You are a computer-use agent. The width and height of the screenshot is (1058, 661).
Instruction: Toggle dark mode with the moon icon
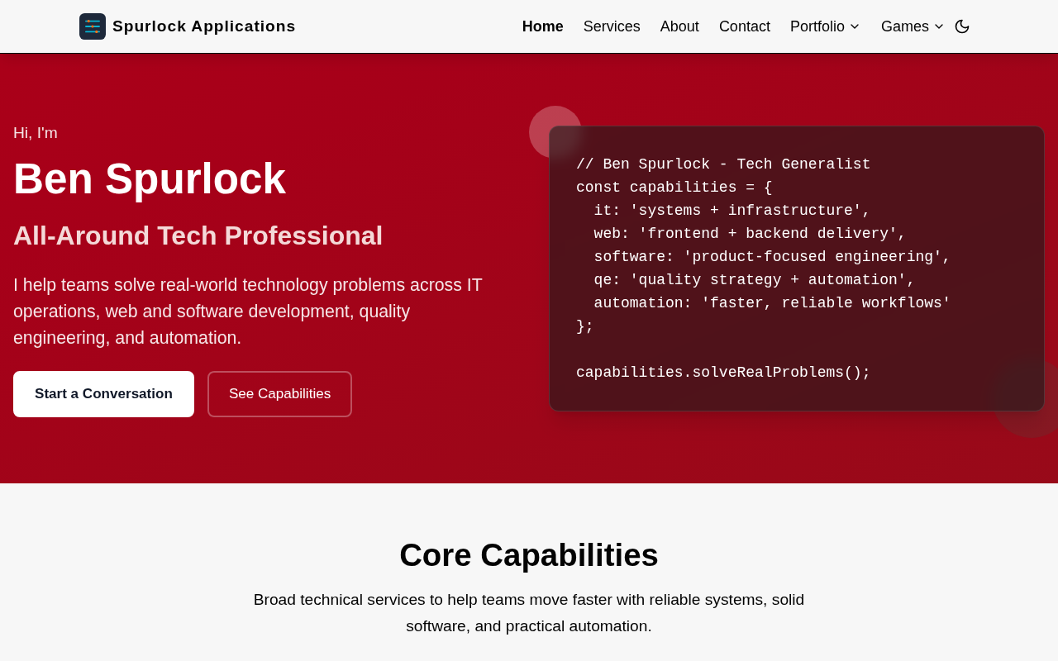coord(962,26)
